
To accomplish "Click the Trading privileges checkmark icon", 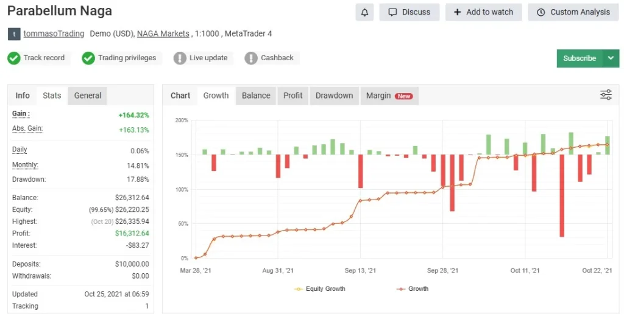I will pos(88,58).
